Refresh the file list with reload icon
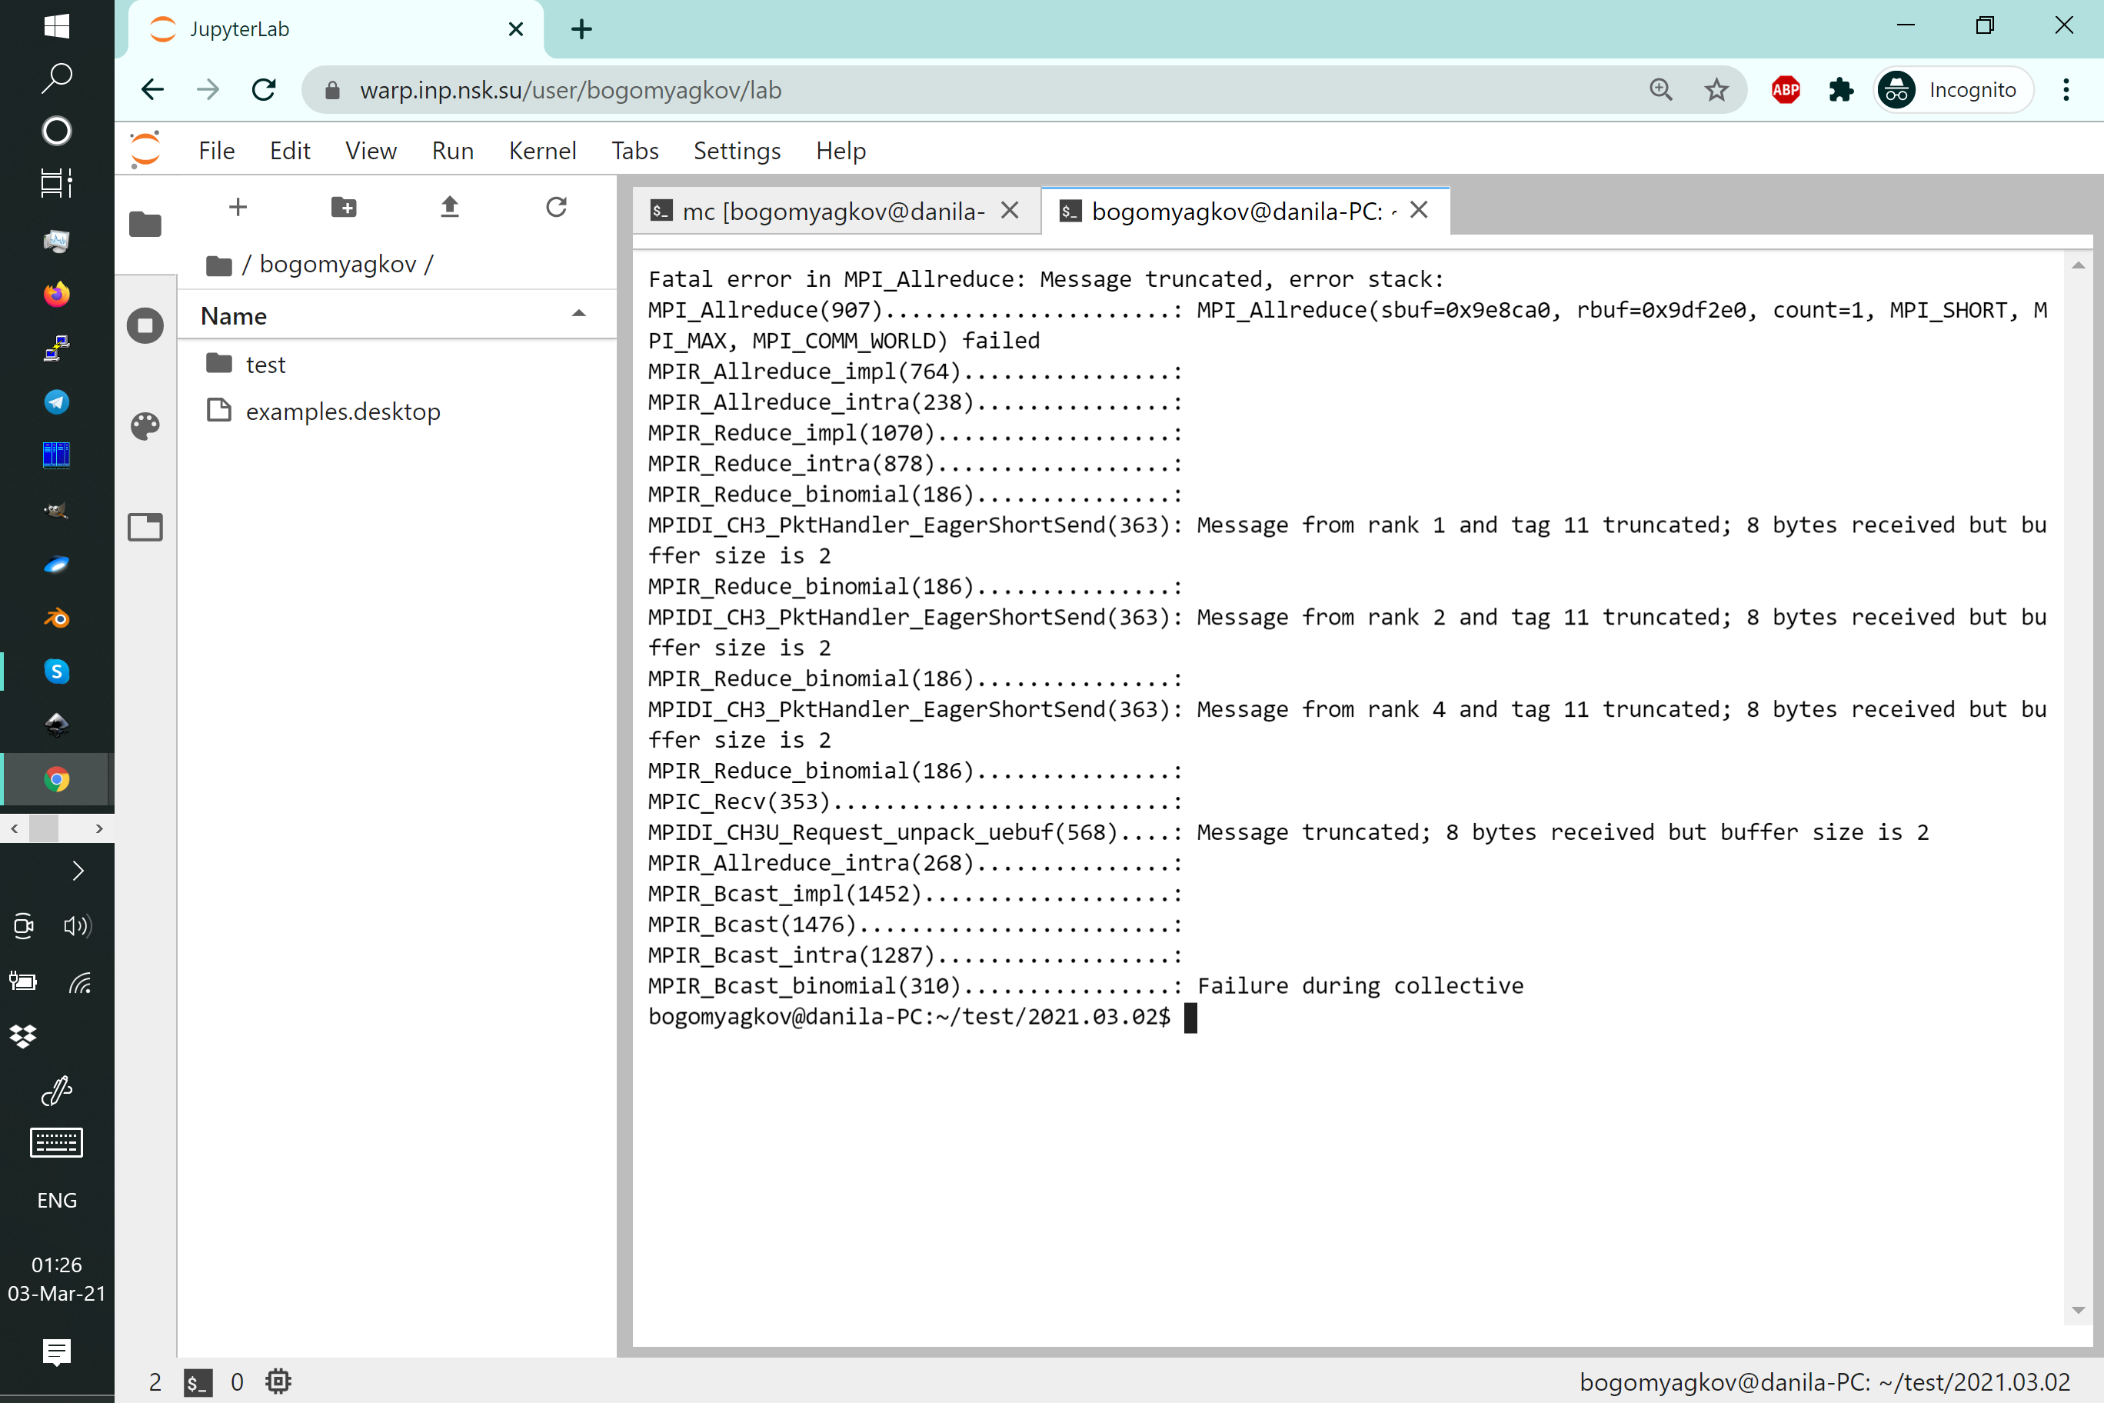 pos(557,208)
